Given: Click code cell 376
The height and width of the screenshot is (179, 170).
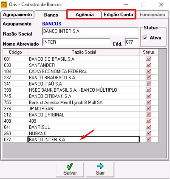Looking at the screenshot, I should [15, 109].
